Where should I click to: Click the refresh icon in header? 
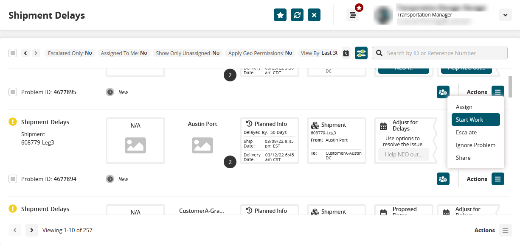pyautogui.click(x=297, y=15)
